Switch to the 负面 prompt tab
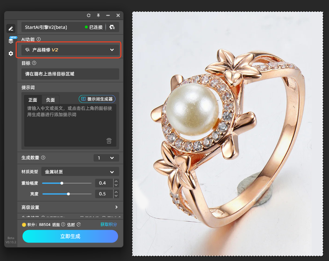Screen dimensions: 329x261 coord(50,100)
